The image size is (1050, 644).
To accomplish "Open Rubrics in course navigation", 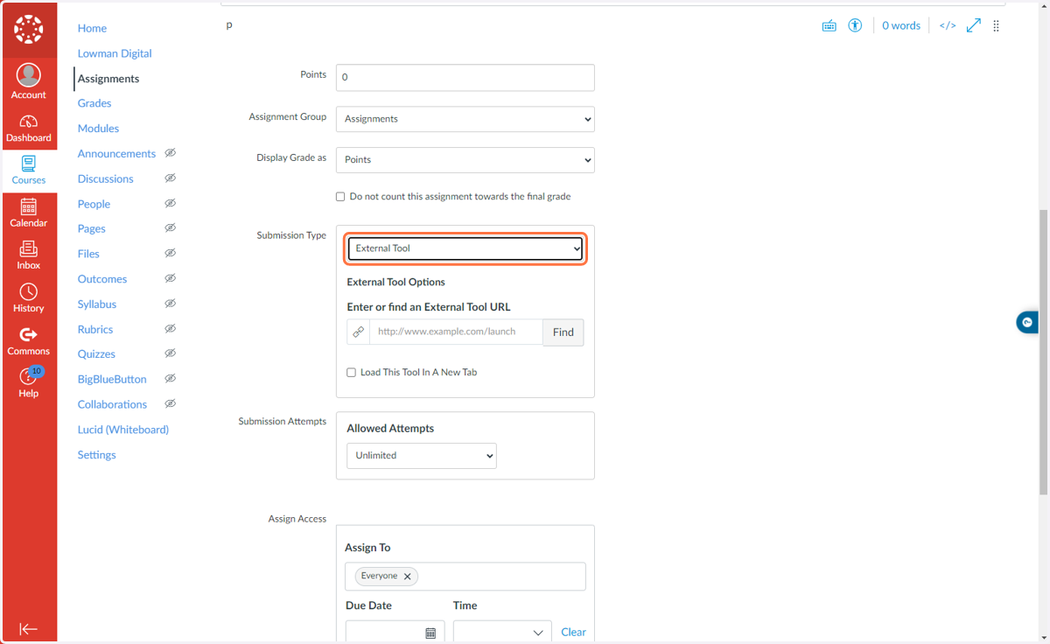I will 95,330.
